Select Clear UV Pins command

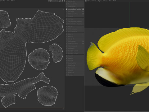coord(75,6)
